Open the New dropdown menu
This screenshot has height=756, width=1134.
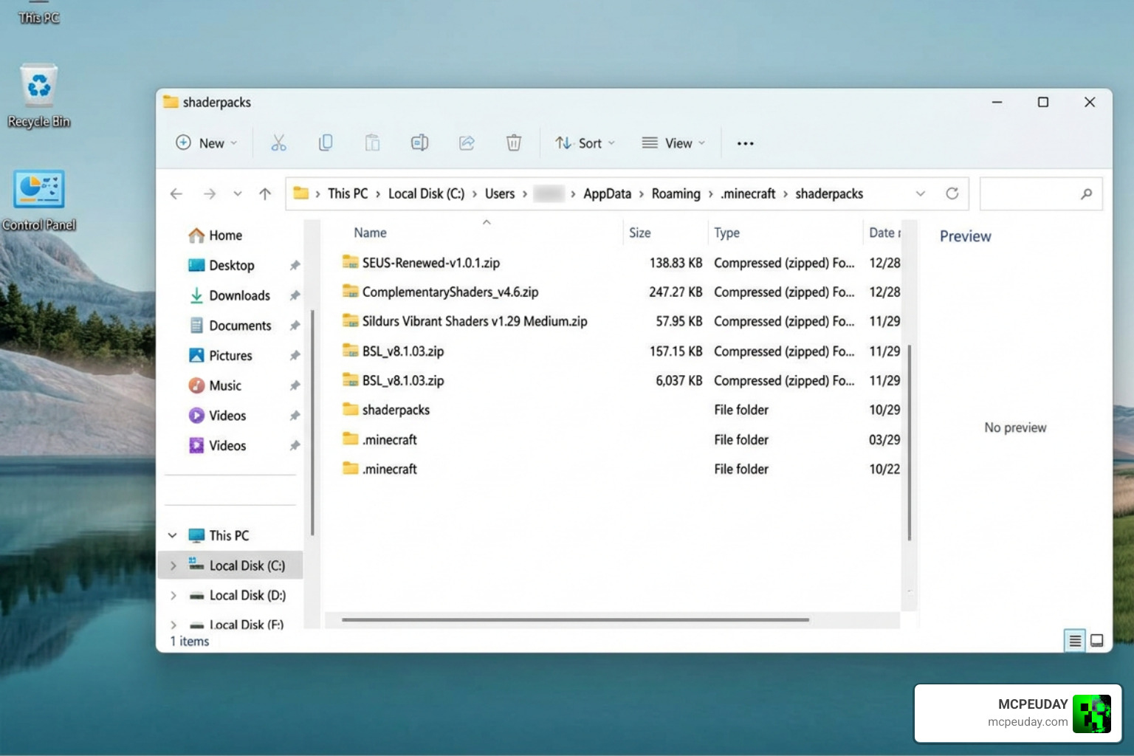click(x=207, y=143)
